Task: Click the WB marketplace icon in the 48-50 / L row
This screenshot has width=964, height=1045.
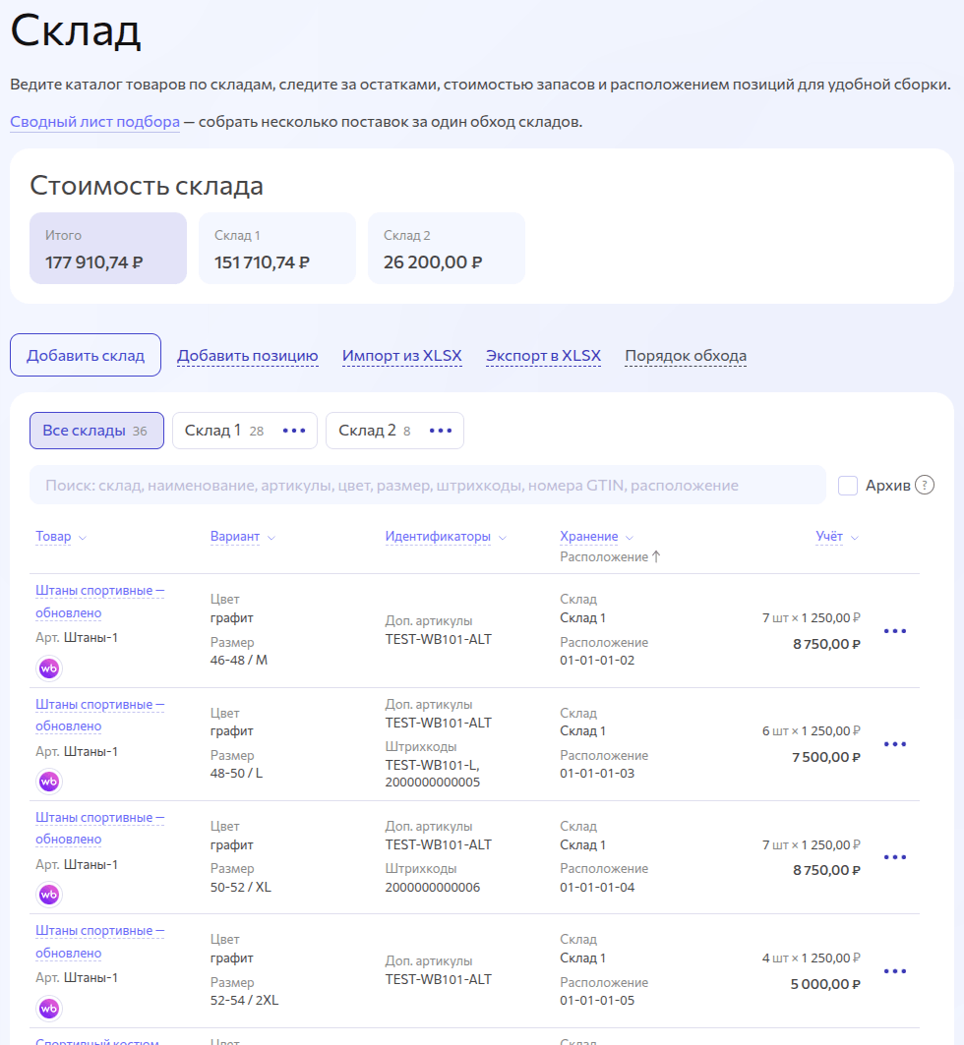Action: coord(49,782)
